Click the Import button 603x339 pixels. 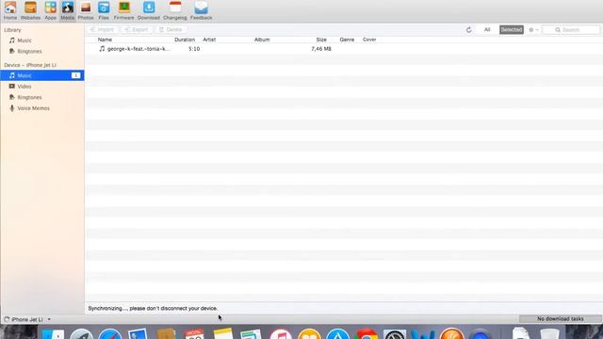point(103,29)
